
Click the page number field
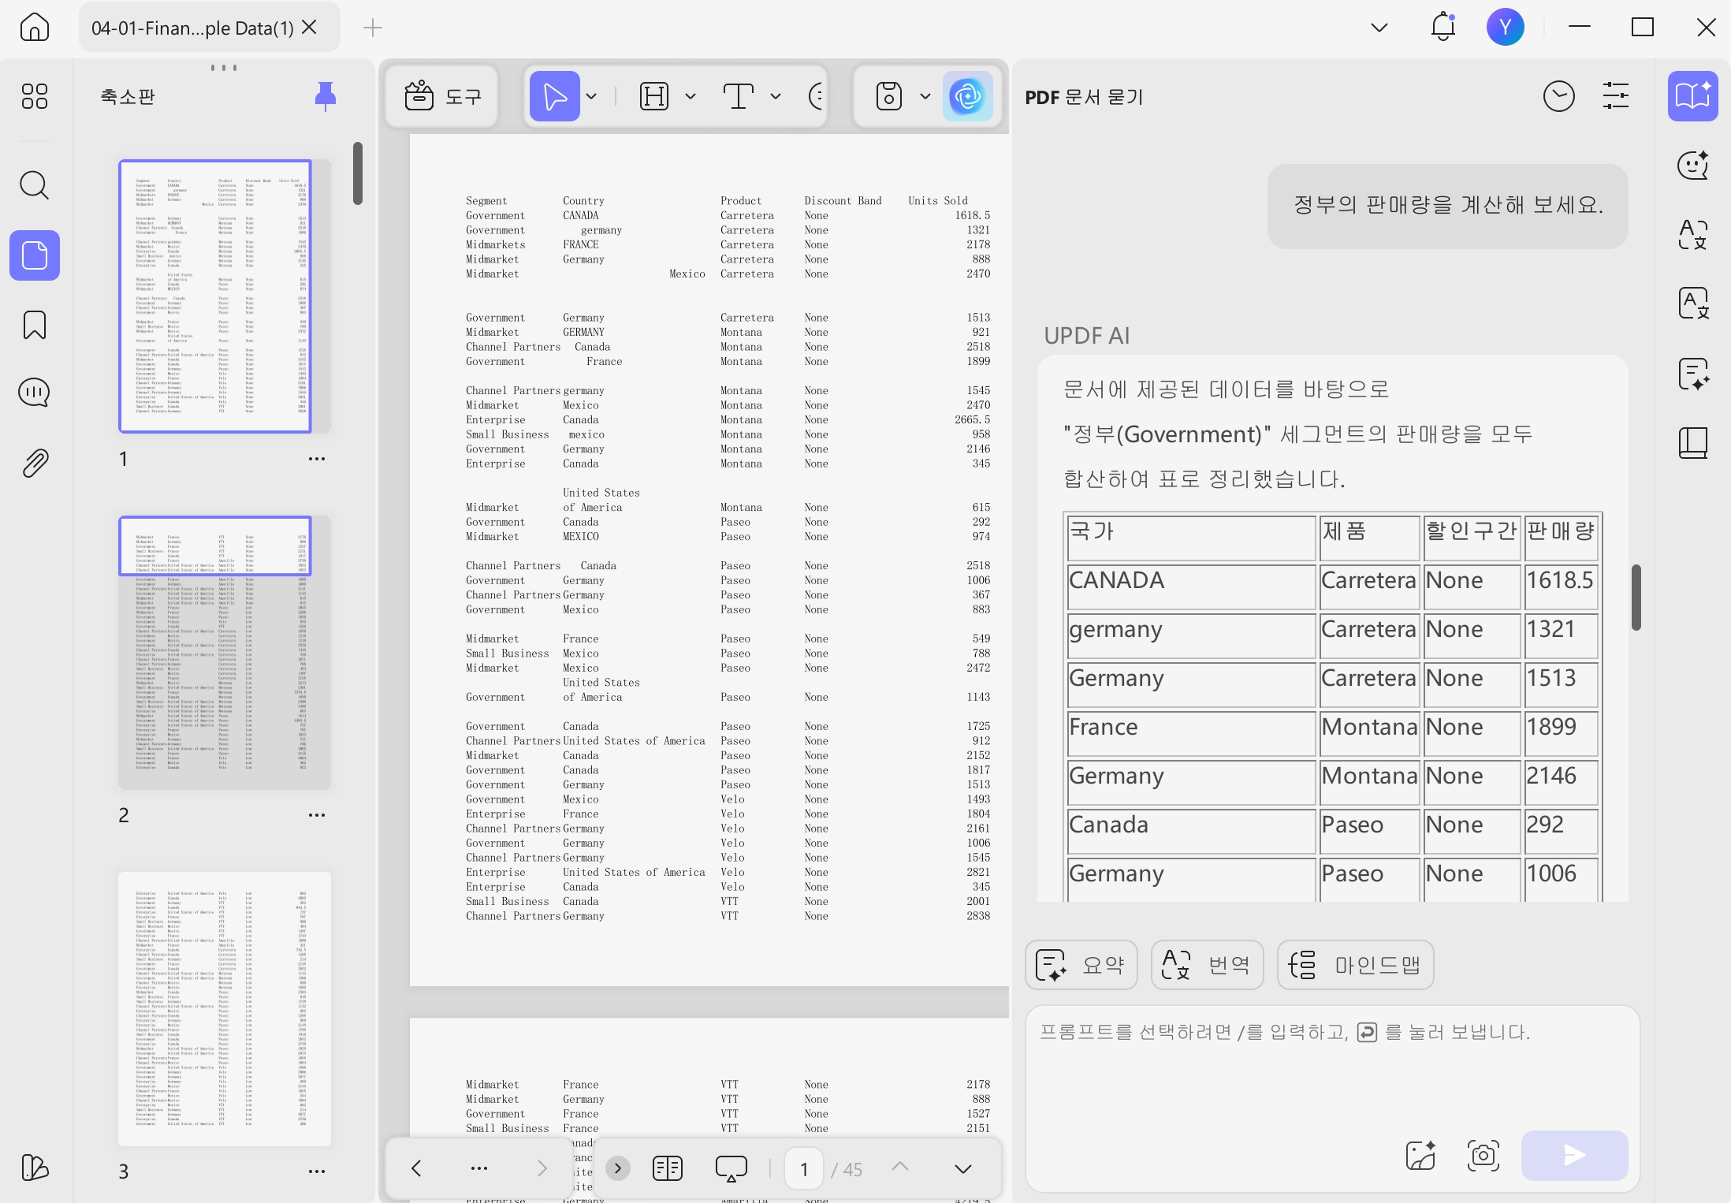pyautogui.click(x=804, y=1168)
